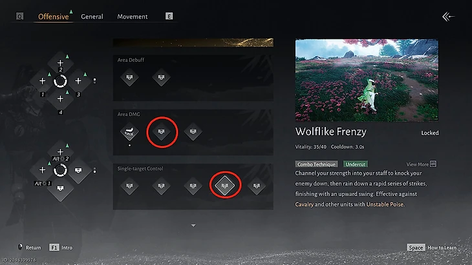
Task: Click the empty skill slot labeled Alt 1
Action: click(42, 170)
